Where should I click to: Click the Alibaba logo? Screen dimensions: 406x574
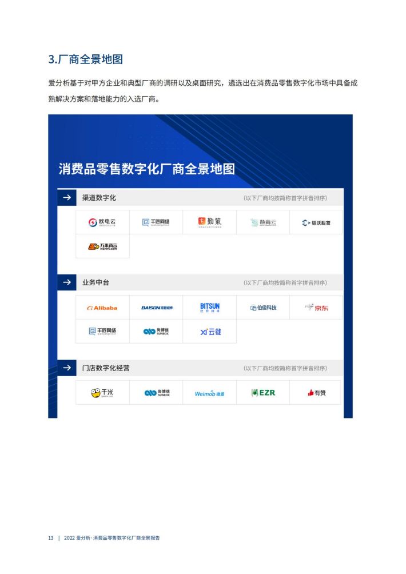(102, 308)
